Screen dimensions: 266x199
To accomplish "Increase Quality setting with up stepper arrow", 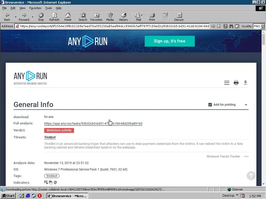I will [263, 25].
